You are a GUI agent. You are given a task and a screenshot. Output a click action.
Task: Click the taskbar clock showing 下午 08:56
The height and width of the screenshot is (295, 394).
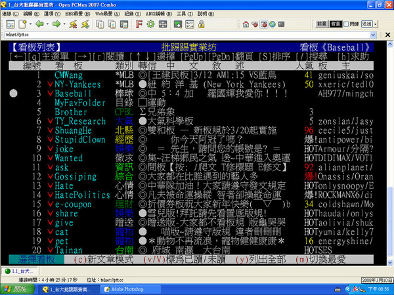point(378,290)
